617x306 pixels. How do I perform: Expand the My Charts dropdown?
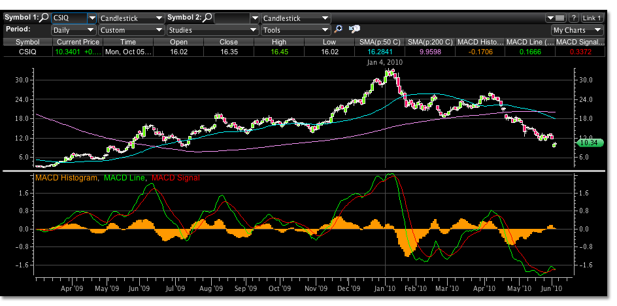point(577,29)
